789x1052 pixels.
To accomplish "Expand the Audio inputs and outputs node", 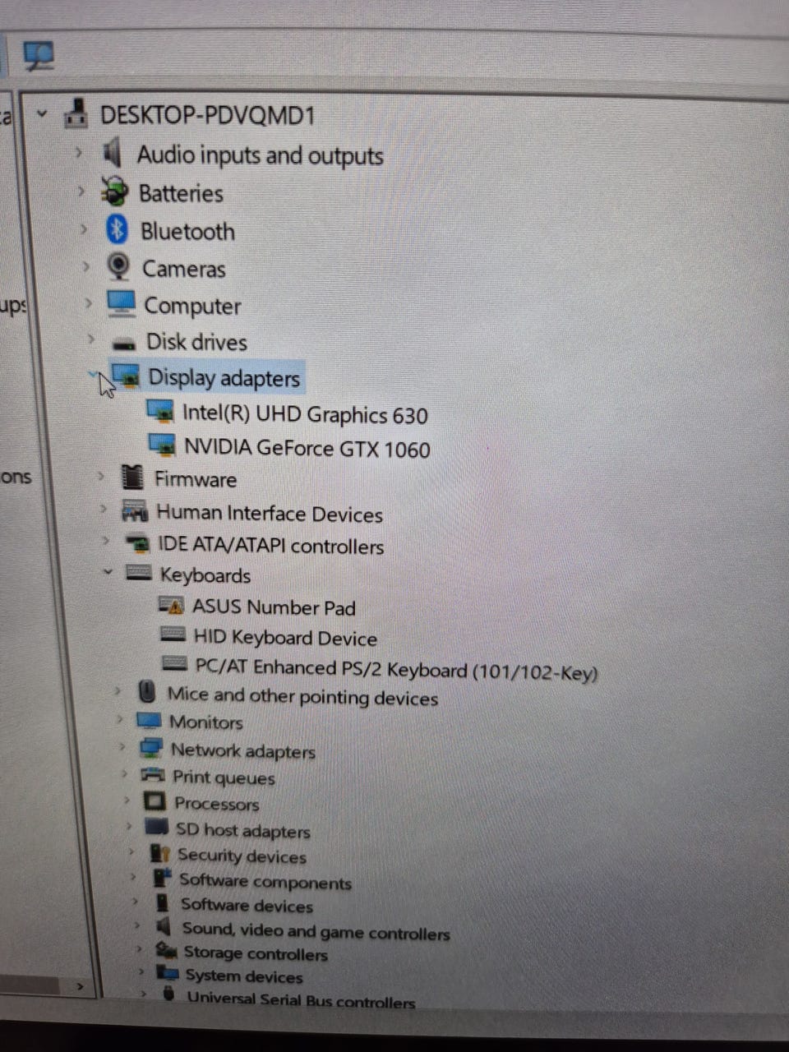I will click(78, 152).
